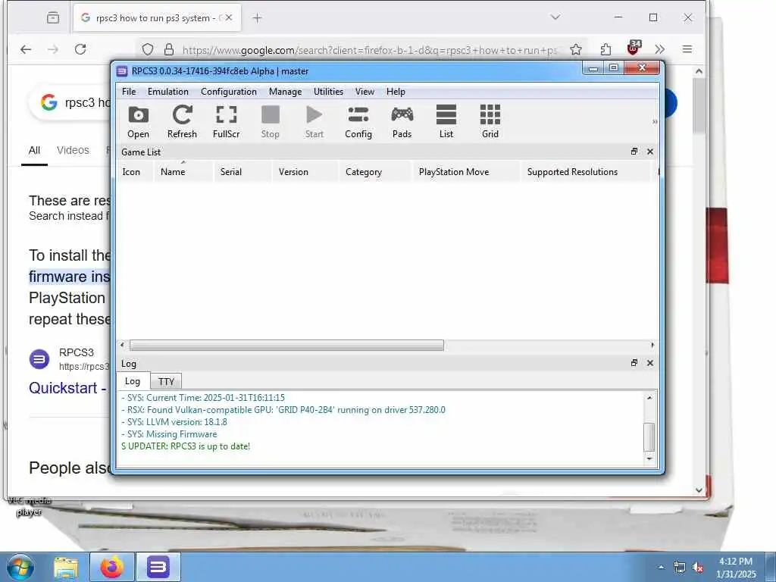Click 'SYS: LLVM version: 18.1.8' log line
The image size is (776, 582).
[174, 422]
